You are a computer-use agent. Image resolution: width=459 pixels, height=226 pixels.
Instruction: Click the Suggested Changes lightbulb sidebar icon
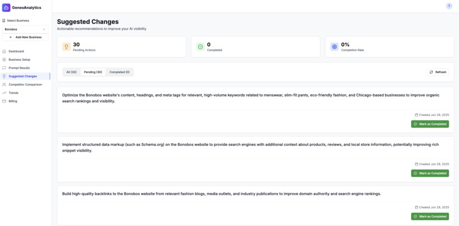(4, 76)
